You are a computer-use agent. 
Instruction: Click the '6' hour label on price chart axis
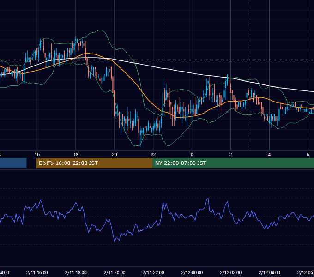point(308,155)
